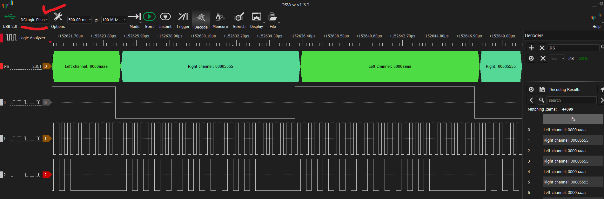Click the channel 2 color swatch
The image size is (604, 199).
tap(1, 175)
